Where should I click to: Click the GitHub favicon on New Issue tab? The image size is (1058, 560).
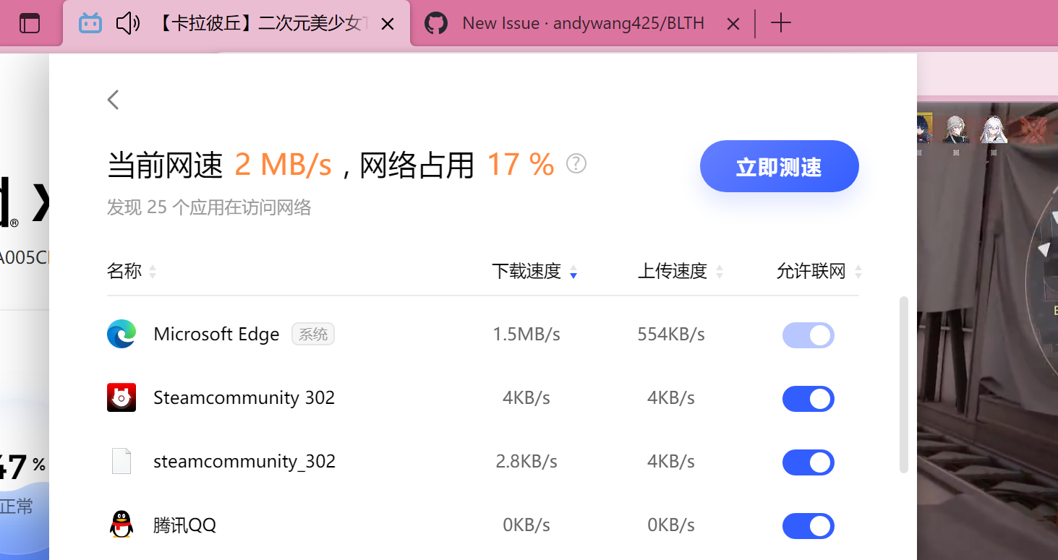(x=435, y=23)
